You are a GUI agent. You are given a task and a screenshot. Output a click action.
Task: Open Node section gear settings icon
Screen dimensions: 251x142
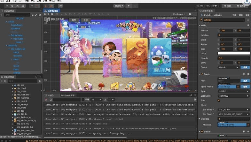coord(248,25)
